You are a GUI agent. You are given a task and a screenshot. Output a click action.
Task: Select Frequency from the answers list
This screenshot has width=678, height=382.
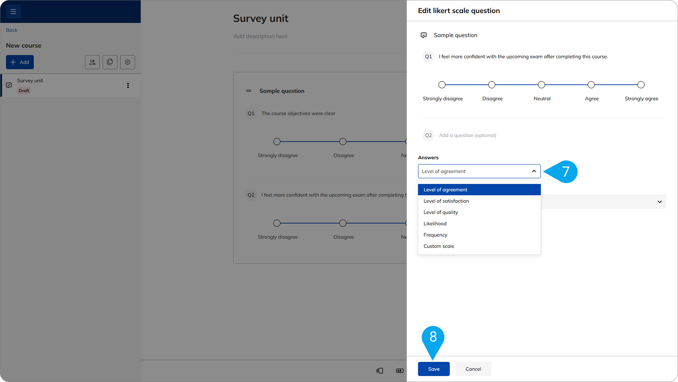point(435,235)
